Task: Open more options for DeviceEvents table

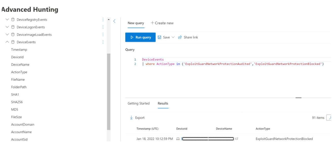Action: pyautogui.click(x=103, y=42)
